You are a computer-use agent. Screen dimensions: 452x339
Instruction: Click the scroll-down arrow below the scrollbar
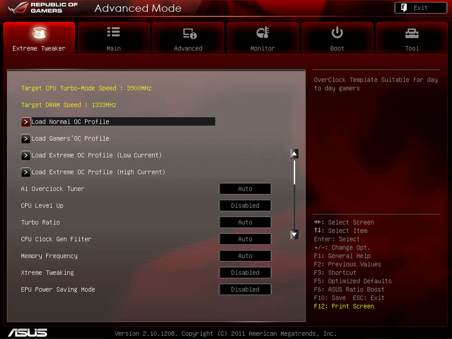point(294,234)
